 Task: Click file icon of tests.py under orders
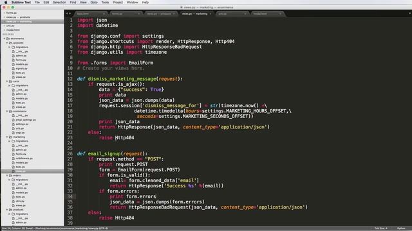click(13, 197)
